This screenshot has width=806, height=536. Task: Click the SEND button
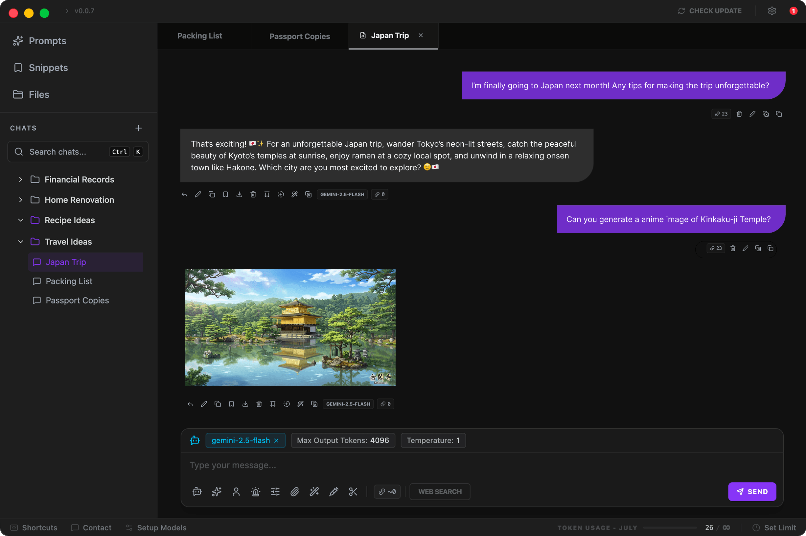coord(752,492)
